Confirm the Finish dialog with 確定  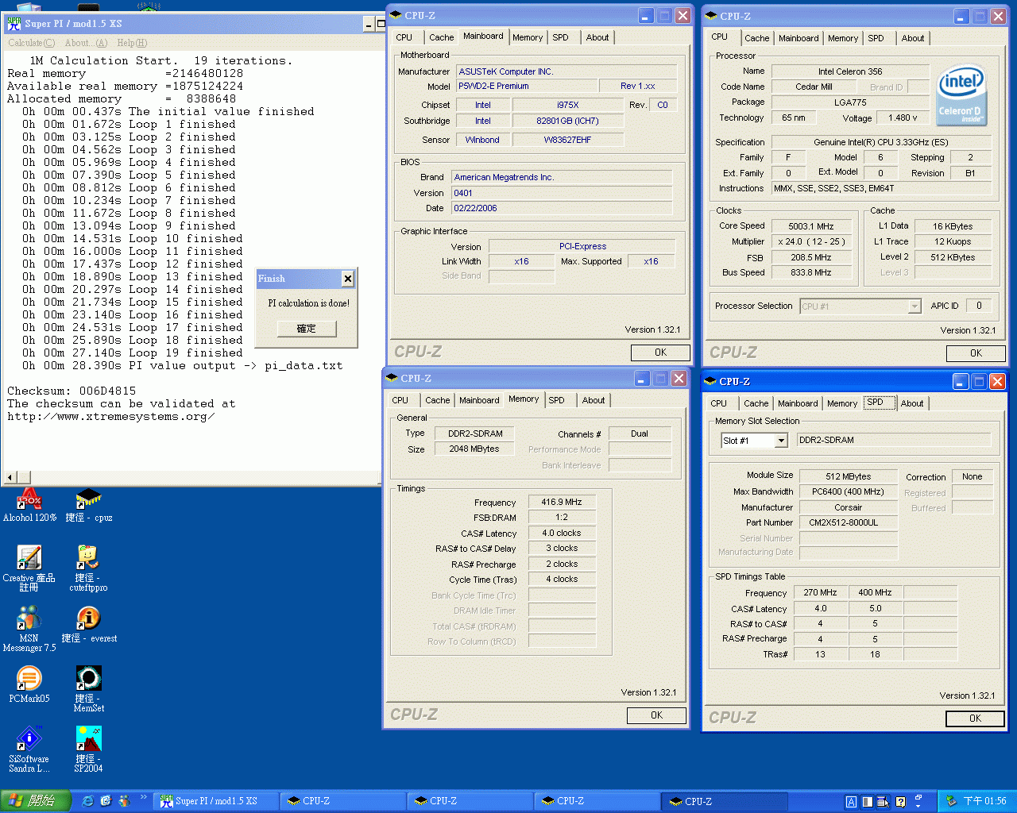coord(307,328)
